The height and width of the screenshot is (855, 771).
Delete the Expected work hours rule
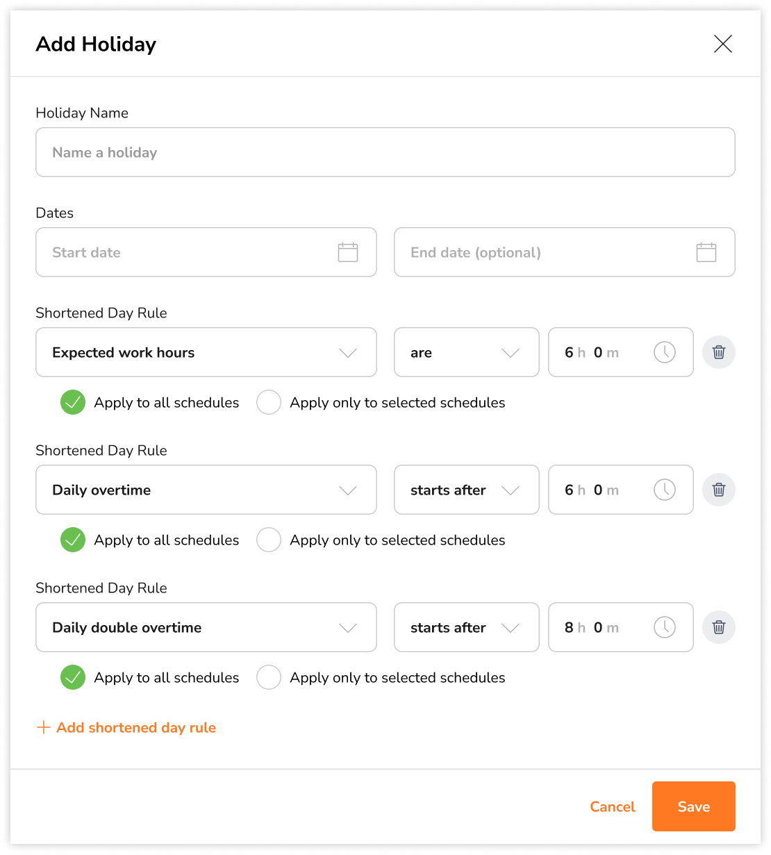718,352
